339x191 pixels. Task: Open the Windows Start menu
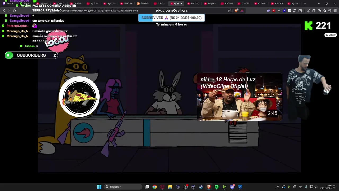point(99,187)
